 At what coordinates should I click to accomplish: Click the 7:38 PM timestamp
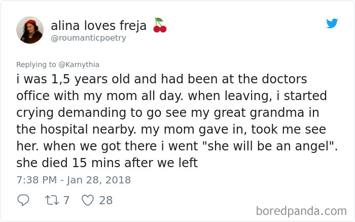[34, 180]
